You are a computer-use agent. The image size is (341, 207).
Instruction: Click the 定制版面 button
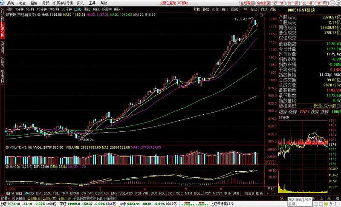[263, 3]
